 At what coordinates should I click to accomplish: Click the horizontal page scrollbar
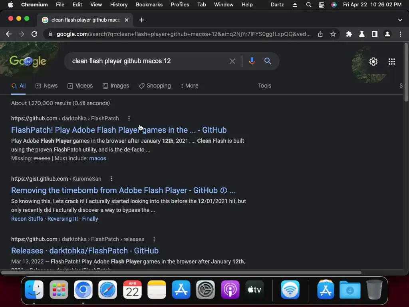pyautogui.click(x=181, y=273)
